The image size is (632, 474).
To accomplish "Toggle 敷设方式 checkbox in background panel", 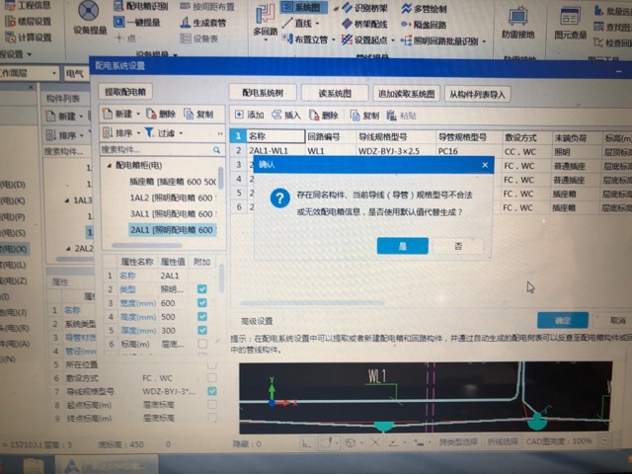I will [x=212, y=377].
